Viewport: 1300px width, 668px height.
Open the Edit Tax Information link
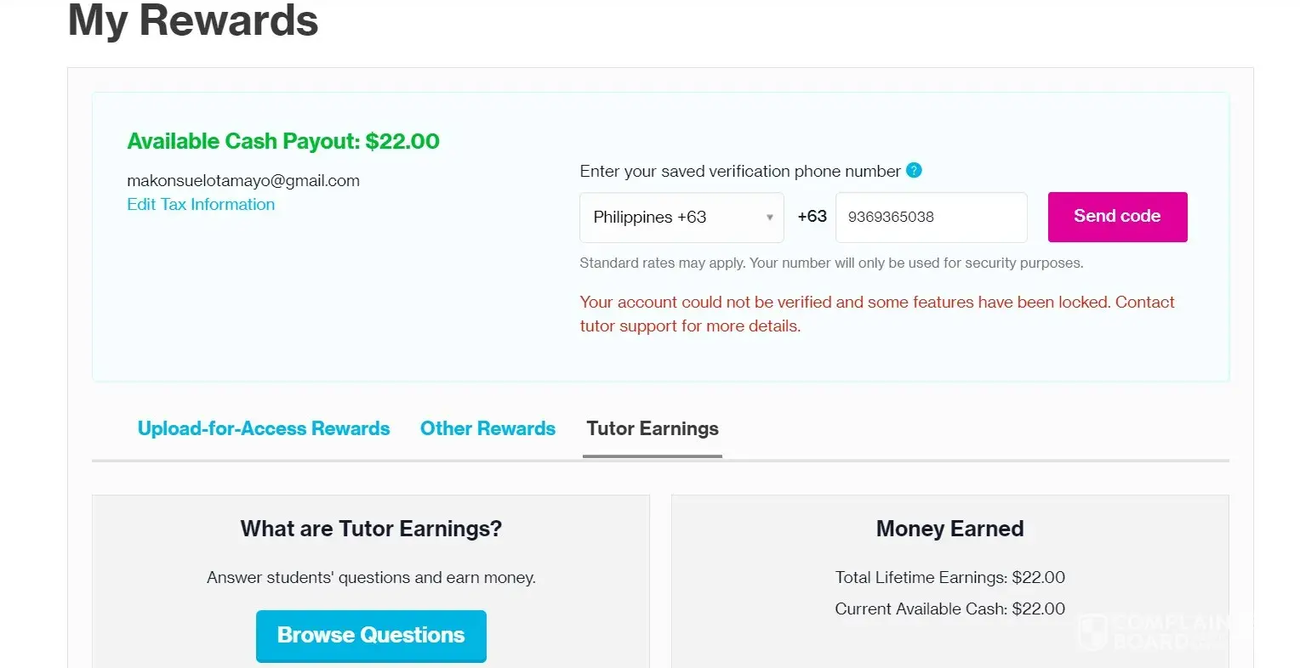[201, 205]
